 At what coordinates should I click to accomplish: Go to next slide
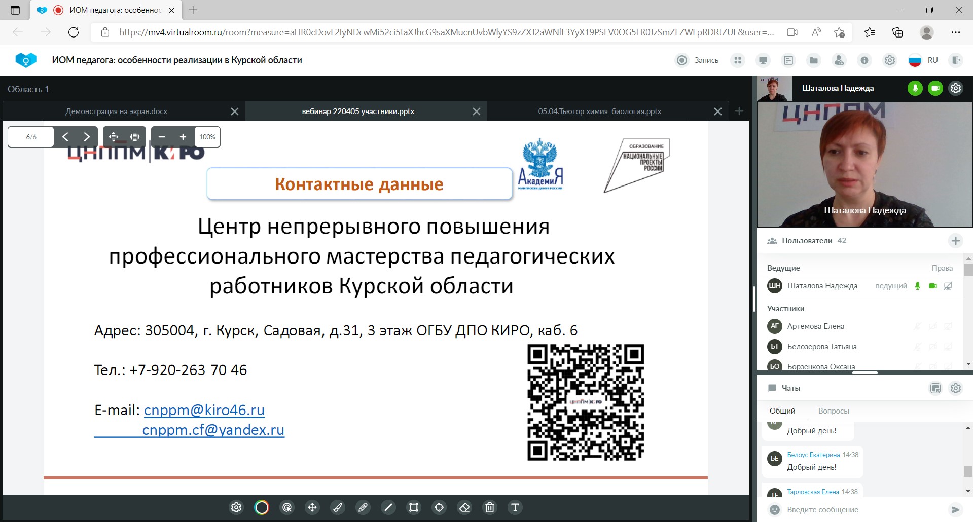87,137
